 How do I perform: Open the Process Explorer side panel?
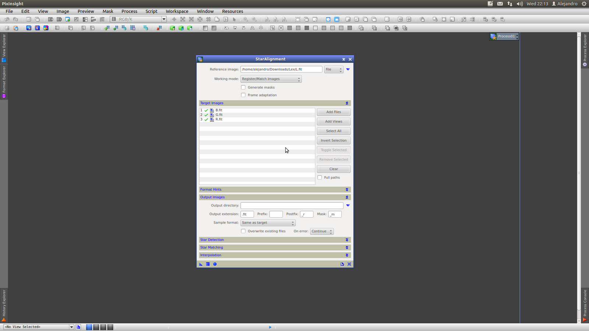585,50
